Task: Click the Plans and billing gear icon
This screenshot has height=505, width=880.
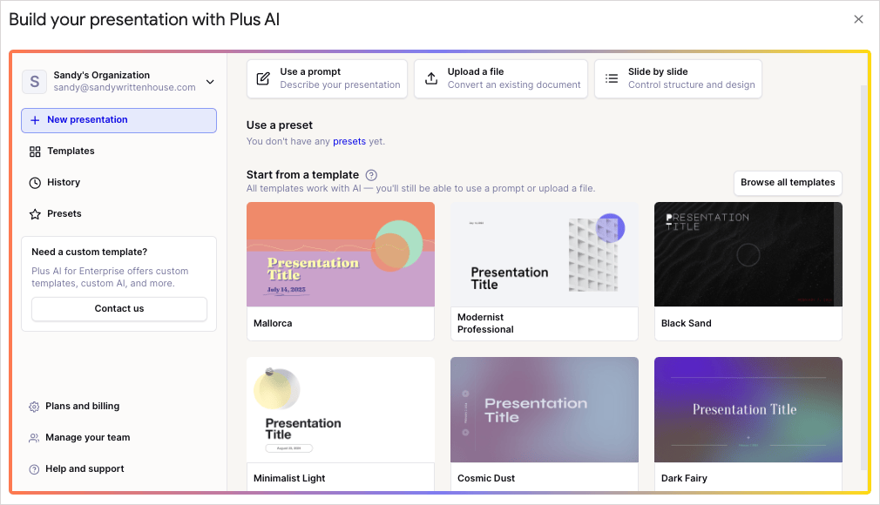Action: (34, 407)
